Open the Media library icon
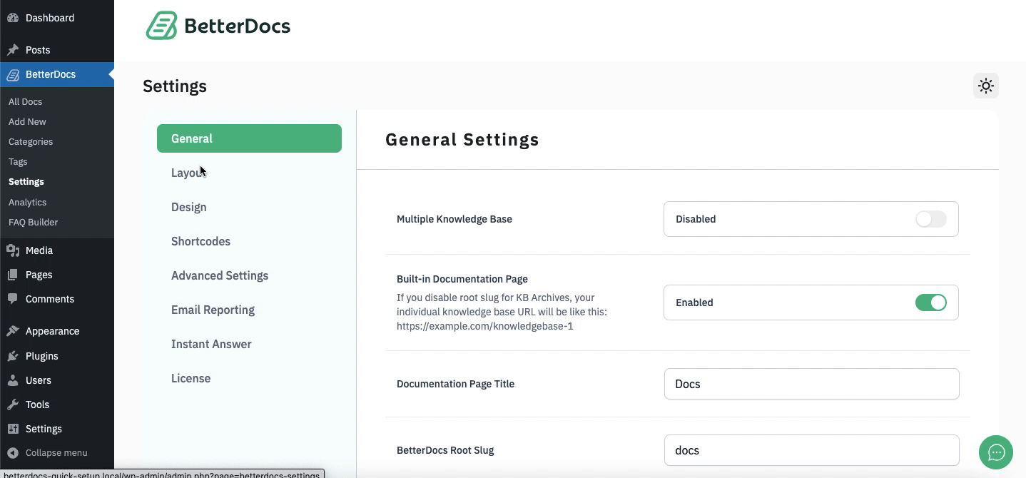The width and height of the screenshot is (1026, 478). point(14,250)
